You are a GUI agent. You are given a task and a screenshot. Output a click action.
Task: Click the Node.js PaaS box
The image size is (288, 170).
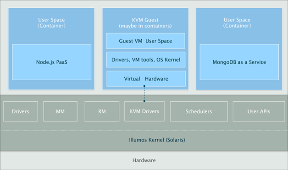pyautogui.click(x=52, y=62)
